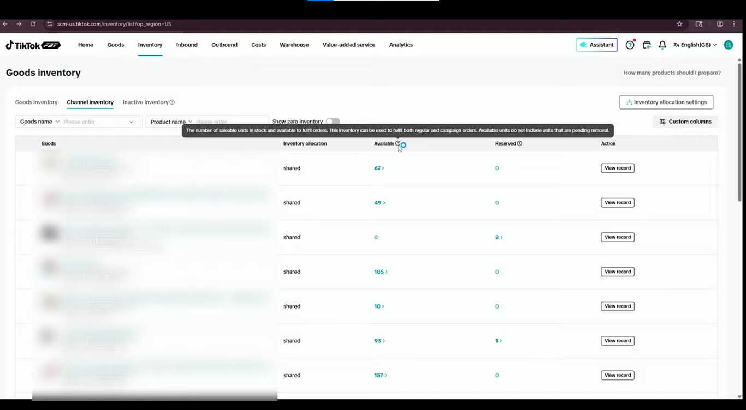Screen dimensions: 746x410
Task: Click the shop switch icon beside the bell
Action: click(x=647, y=45)
